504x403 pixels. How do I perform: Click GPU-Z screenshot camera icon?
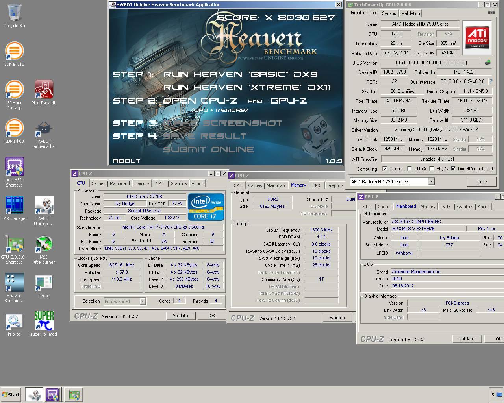click(x=491, y=13)
